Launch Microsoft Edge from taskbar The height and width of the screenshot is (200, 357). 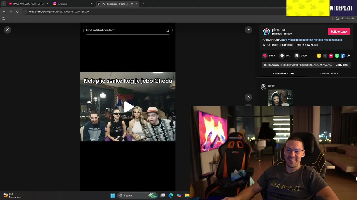pos(171,196)
